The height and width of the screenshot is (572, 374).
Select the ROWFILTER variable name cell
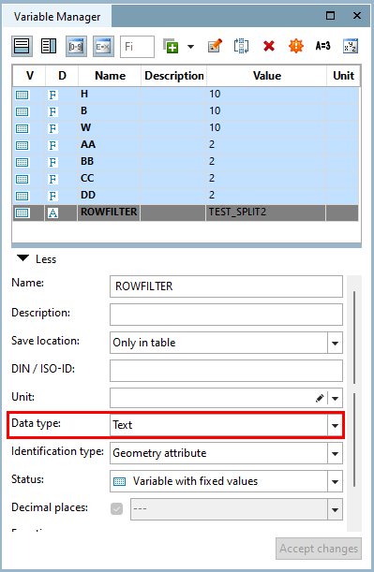pos(109,212)
